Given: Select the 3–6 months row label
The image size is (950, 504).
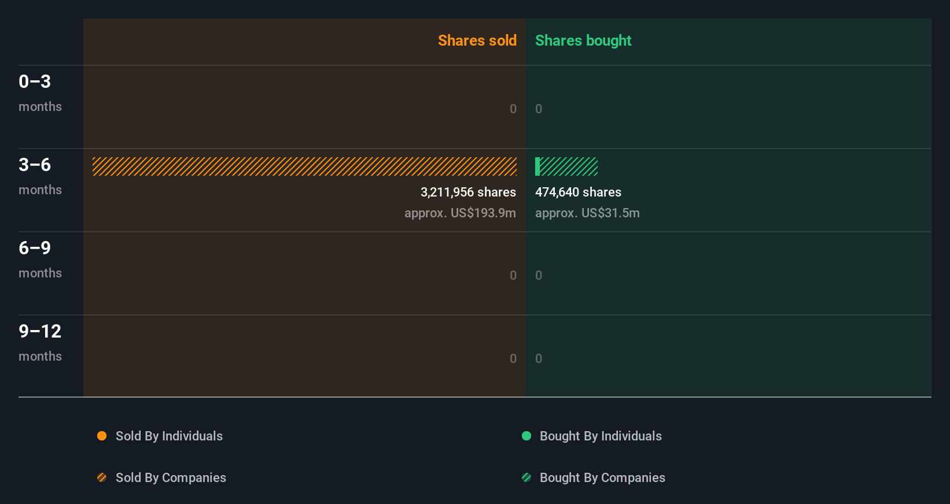Looking at the screenshot, I should pyautogui.click(x=40, y=176).
